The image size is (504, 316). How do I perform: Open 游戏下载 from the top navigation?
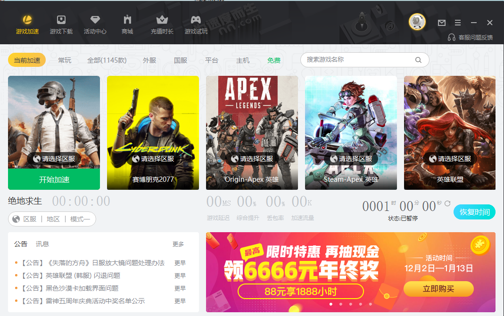pos(61,23)
